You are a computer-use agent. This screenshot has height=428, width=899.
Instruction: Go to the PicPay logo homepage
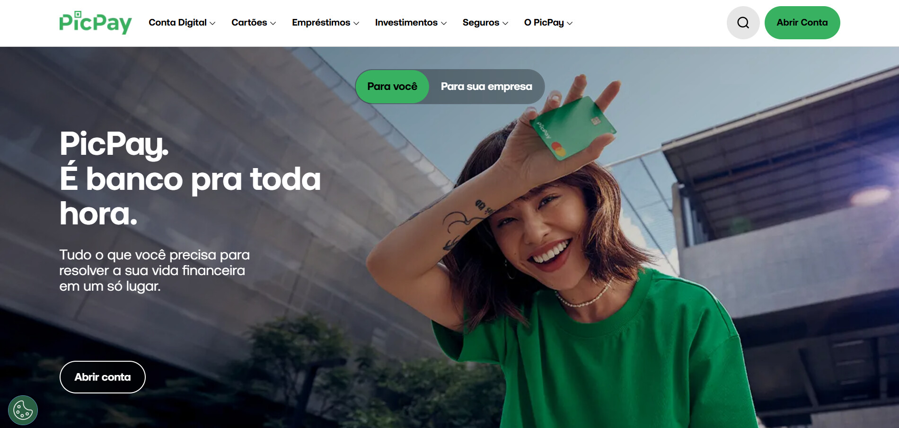point(96,22)
